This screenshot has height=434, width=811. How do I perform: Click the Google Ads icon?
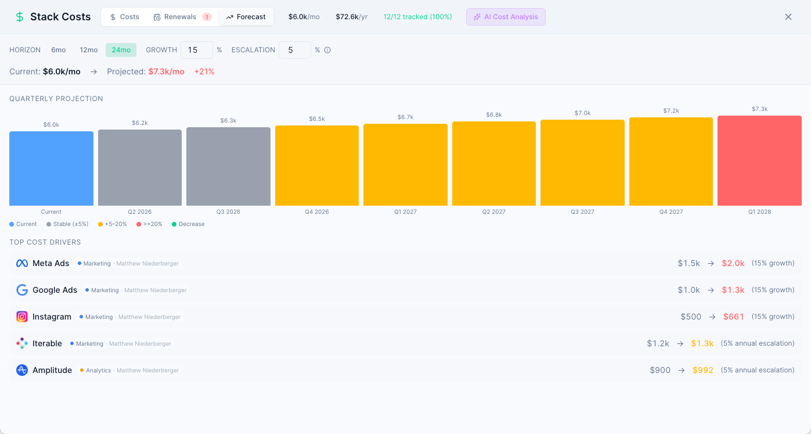21,290
